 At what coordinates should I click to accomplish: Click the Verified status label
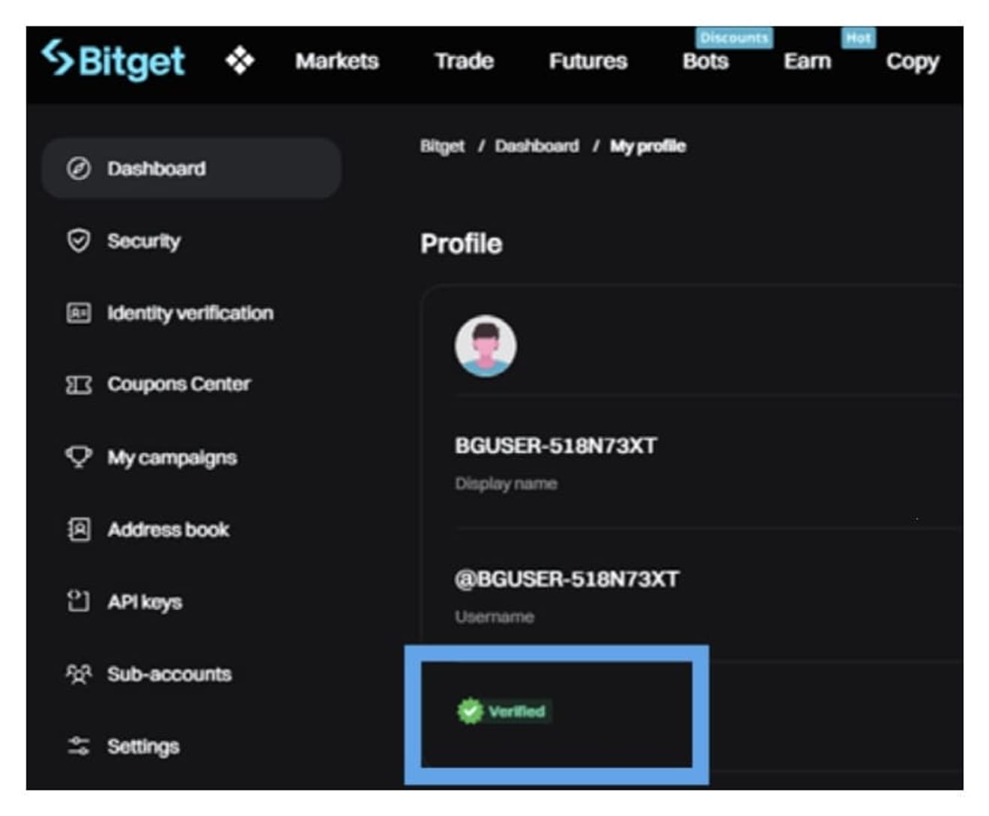coord(517,711)
